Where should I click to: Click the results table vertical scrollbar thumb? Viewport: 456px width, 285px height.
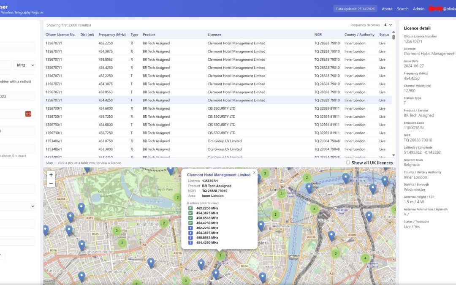394,37
